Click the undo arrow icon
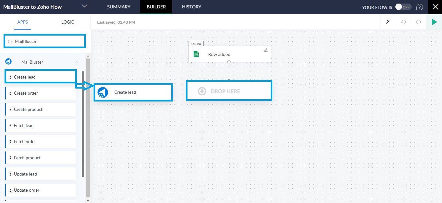The height and width of the screenshot is (203, 442). tap(403, 22)
